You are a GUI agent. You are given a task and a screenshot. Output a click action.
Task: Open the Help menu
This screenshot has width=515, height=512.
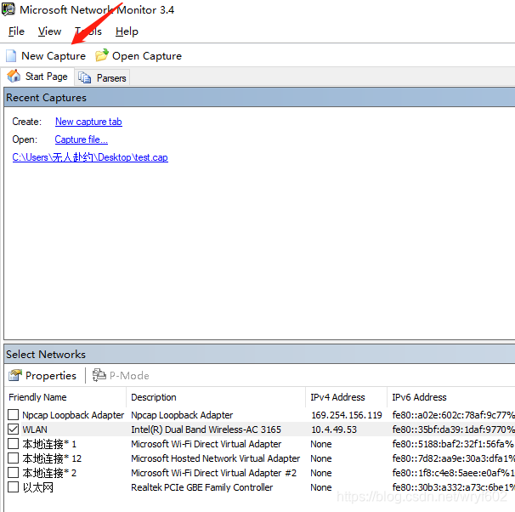[x=127, y=31]
